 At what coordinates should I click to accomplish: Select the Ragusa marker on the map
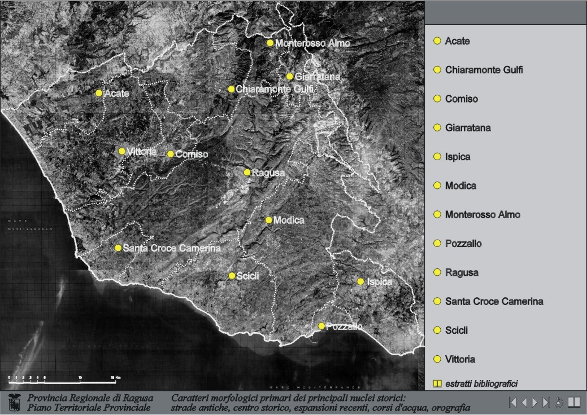pyautogui.click(x=247, y=172)
